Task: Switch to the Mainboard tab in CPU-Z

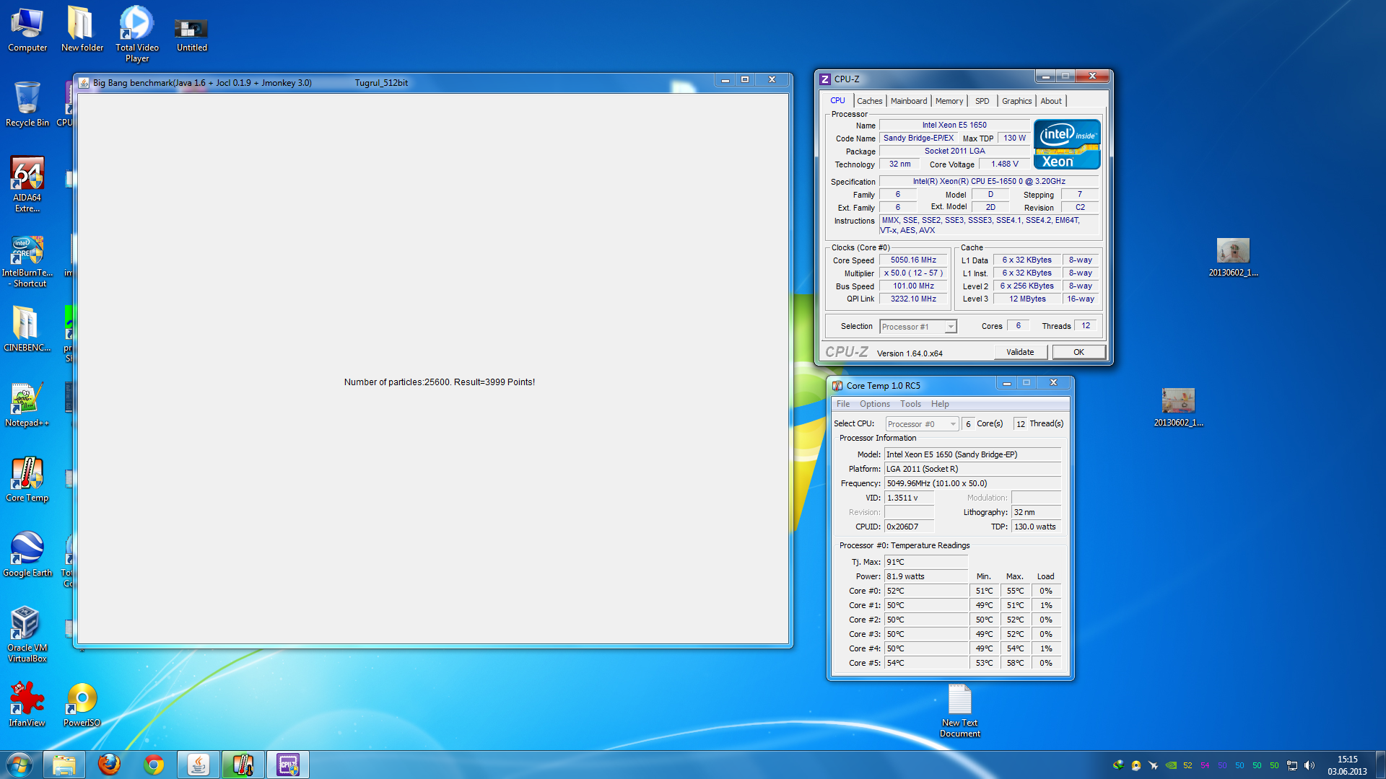Action: tap(909, 101)
